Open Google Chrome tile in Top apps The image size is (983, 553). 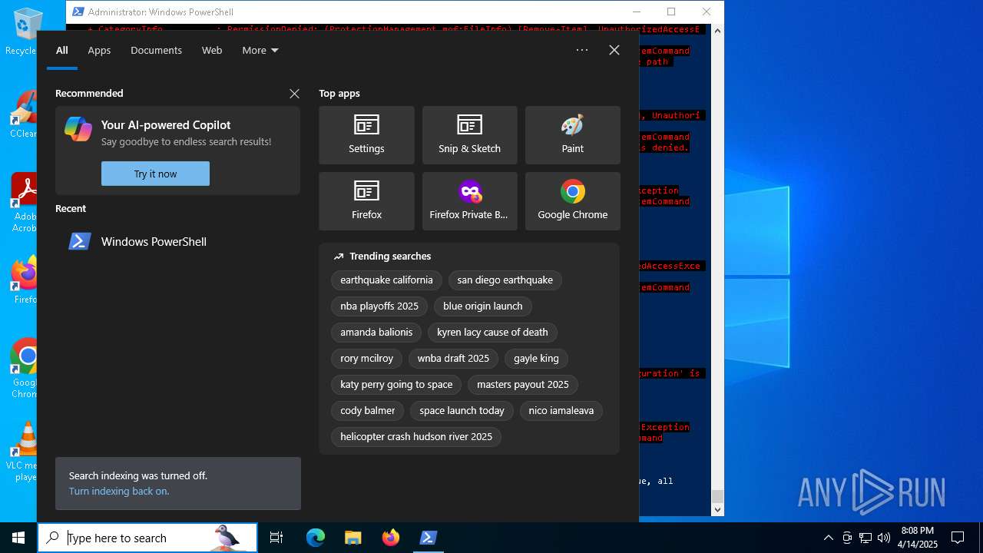(x=572, y=201)
